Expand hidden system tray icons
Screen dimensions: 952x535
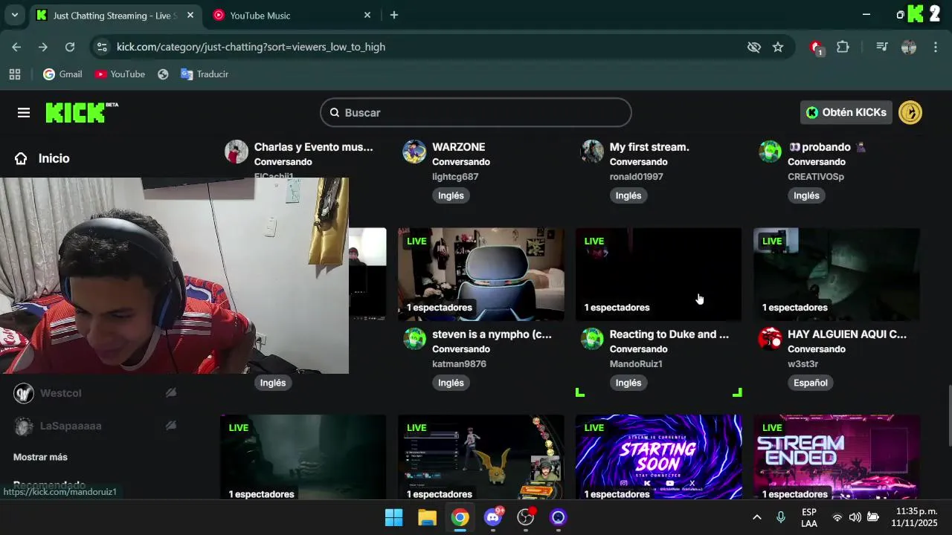(x=756, y=517)
